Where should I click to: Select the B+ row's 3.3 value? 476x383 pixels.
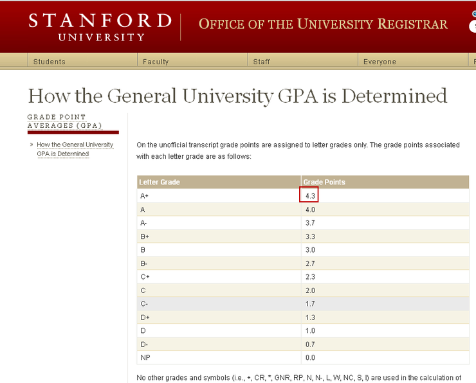(310, 236)
